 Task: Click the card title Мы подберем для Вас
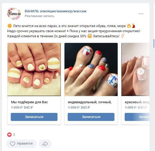[30, 102]
